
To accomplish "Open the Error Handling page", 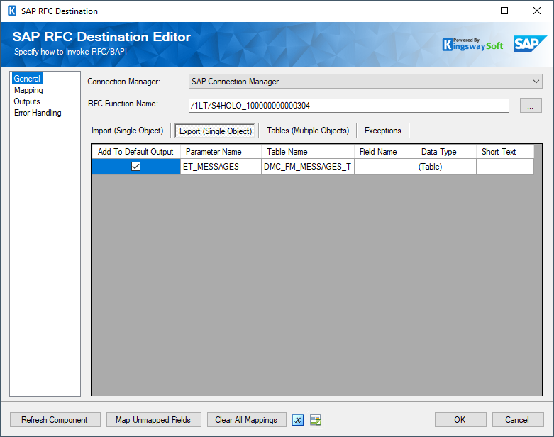I will tap(38, 113).
